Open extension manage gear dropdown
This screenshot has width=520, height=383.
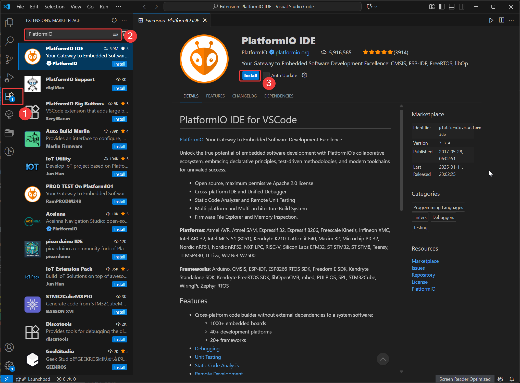coord(304,75)
